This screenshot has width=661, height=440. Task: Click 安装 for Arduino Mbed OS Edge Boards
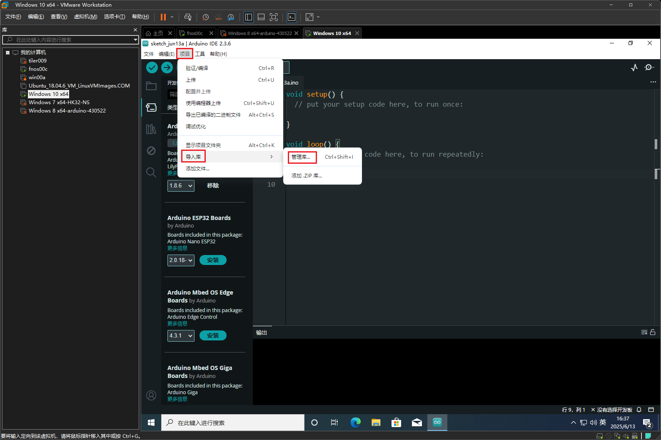[213, 335]
